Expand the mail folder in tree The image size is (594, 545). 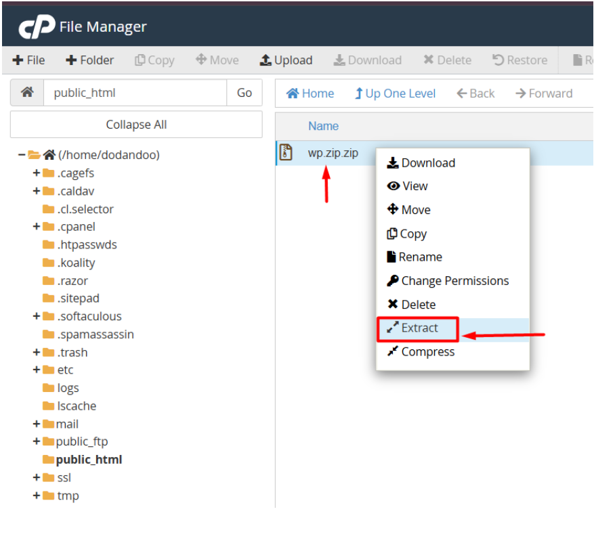click(x=37, y=424)
